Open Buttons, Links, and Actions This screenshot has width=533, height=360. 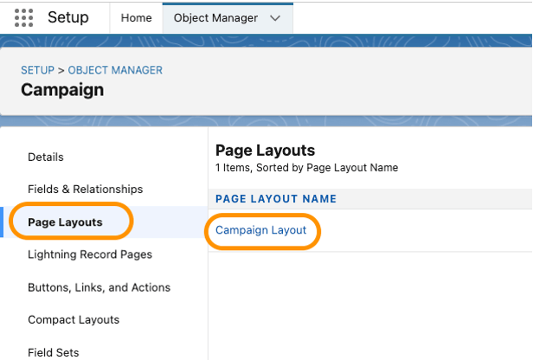pos(99,287)
